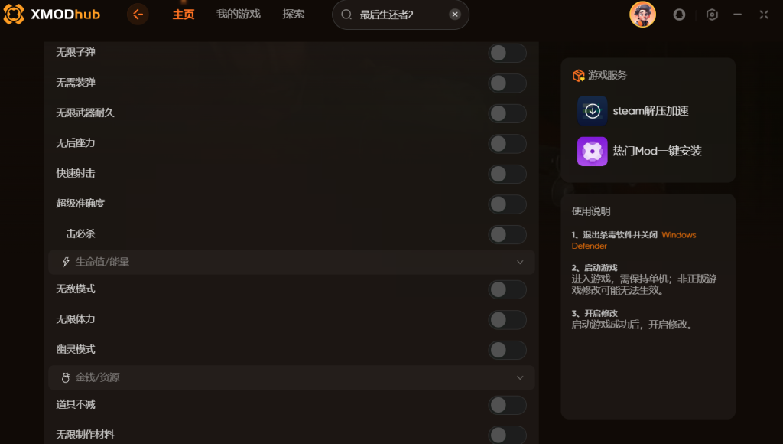
Task: Toggle 一击必杀 switch
Action: pos(507,234)
